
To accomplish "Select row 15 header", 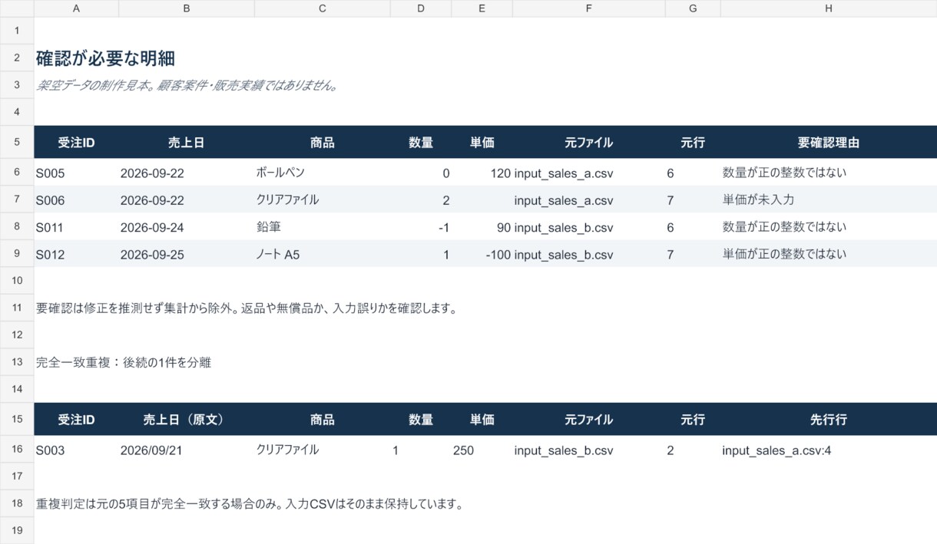I will (17, 419).
